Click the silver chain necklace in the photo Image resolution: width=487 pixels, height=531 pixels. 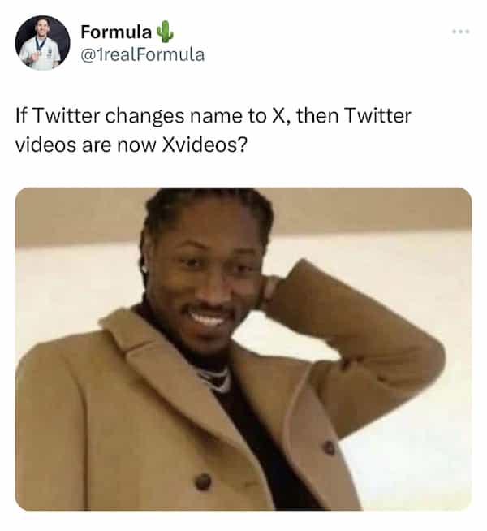(215, 379)
